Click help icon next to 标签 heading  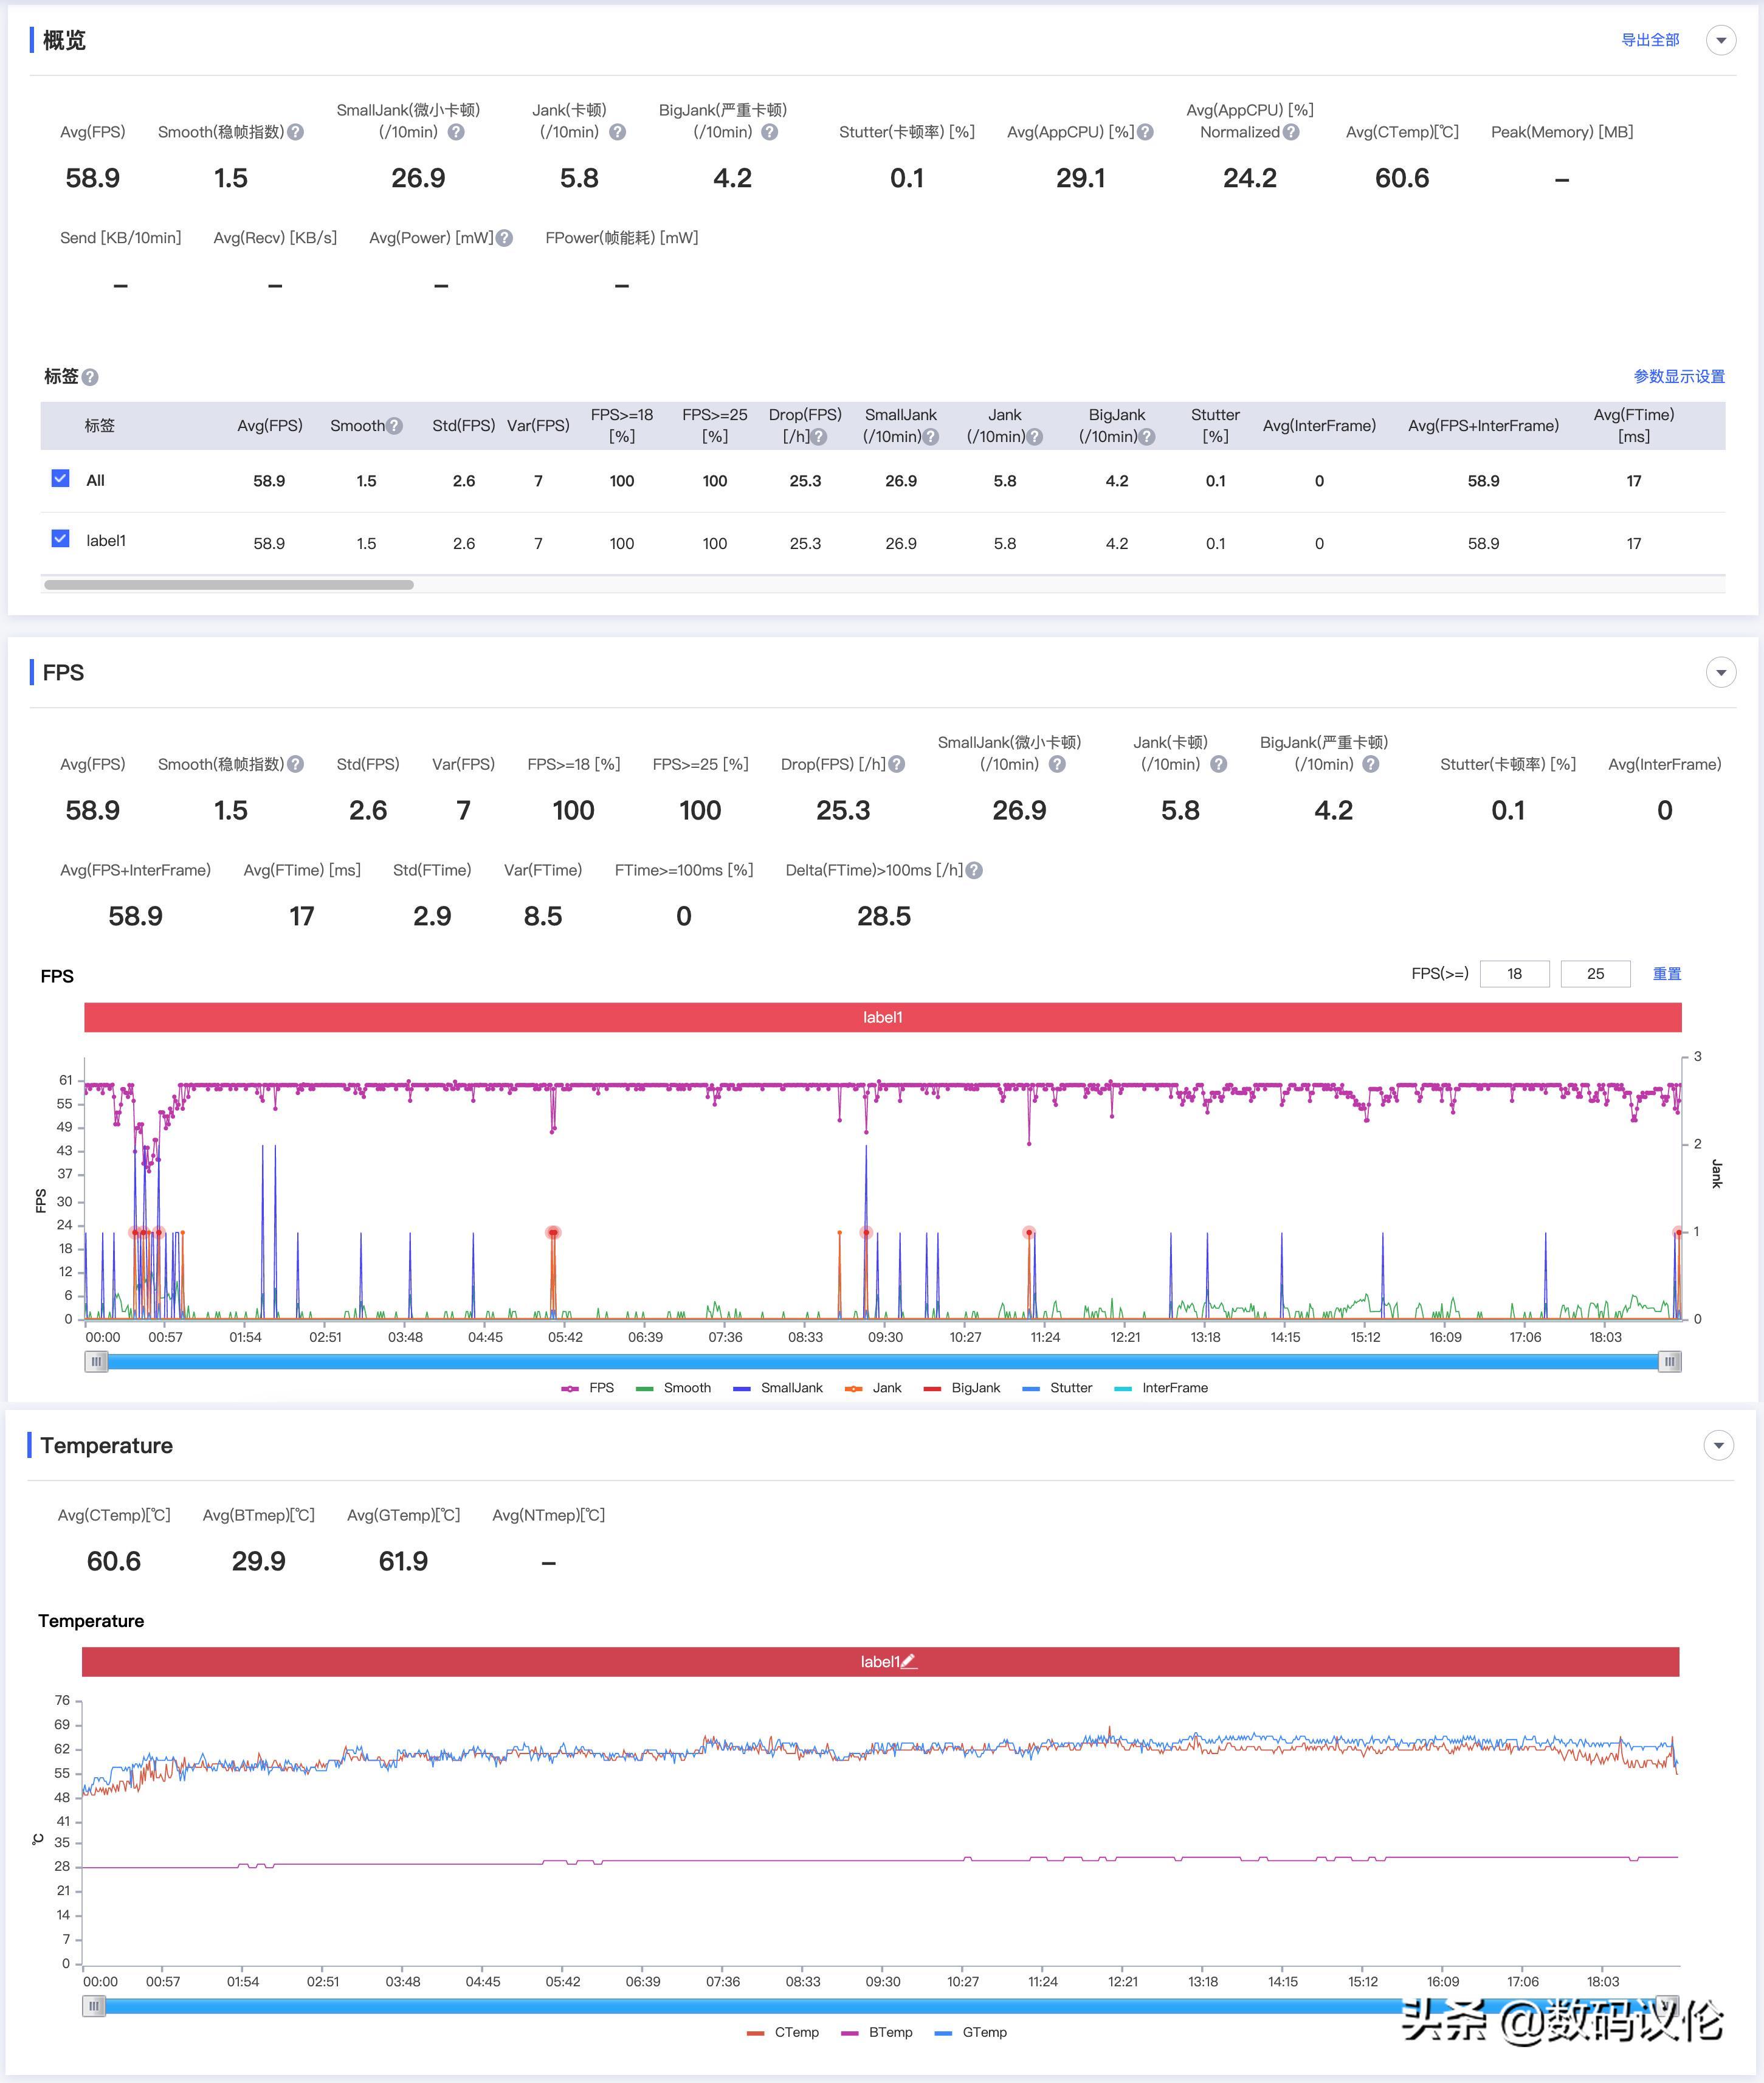pos(90,377)
